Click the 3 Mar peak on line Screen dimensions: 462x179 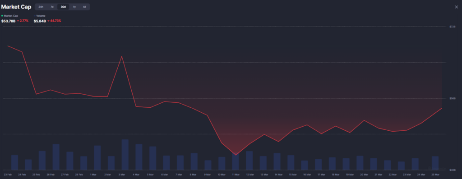point(122,56)
